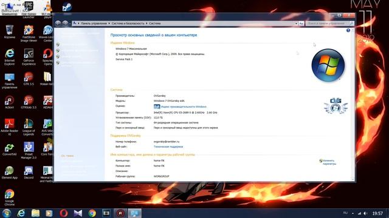389x218 pixels.
Task: Open the RU language indicator in tray
Action: tap(345, 213)
